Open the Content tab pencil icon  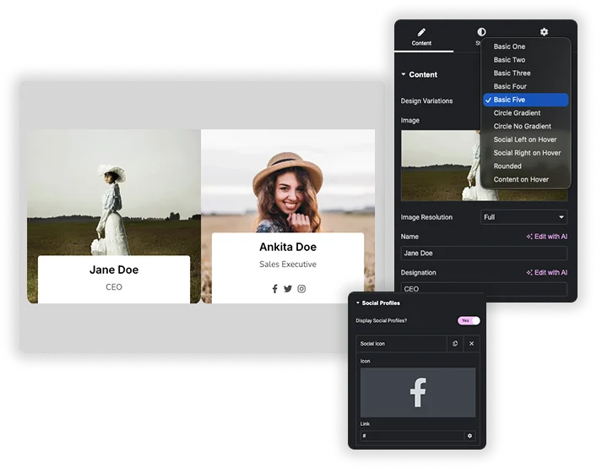[421, 32]
